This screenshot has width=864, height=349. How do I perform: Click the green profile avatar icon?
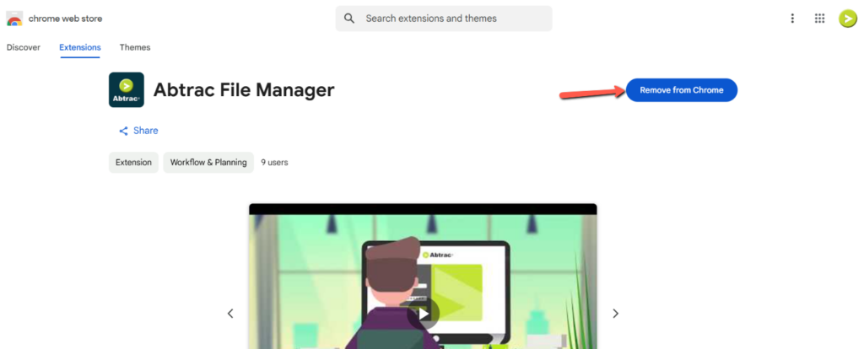(x=847, y=19)
